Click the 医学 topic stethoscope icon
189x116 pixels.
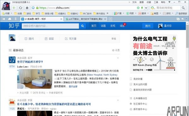coord(12,60)
